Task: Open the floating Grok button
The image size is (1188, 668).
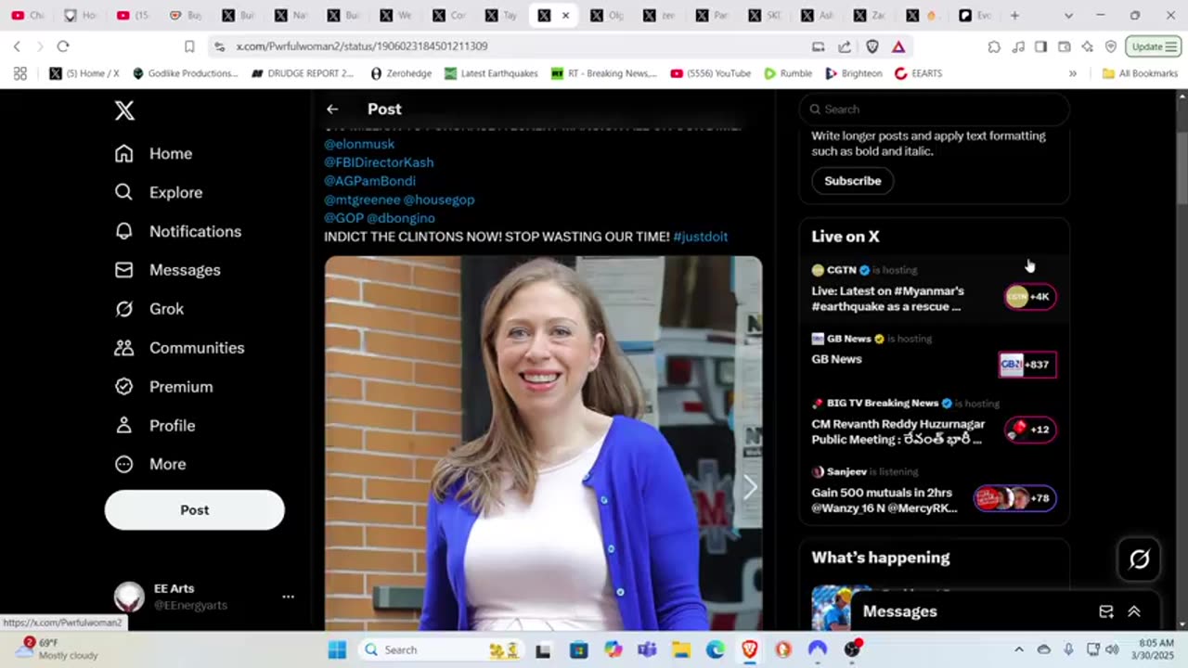Action: (1139, 559)
